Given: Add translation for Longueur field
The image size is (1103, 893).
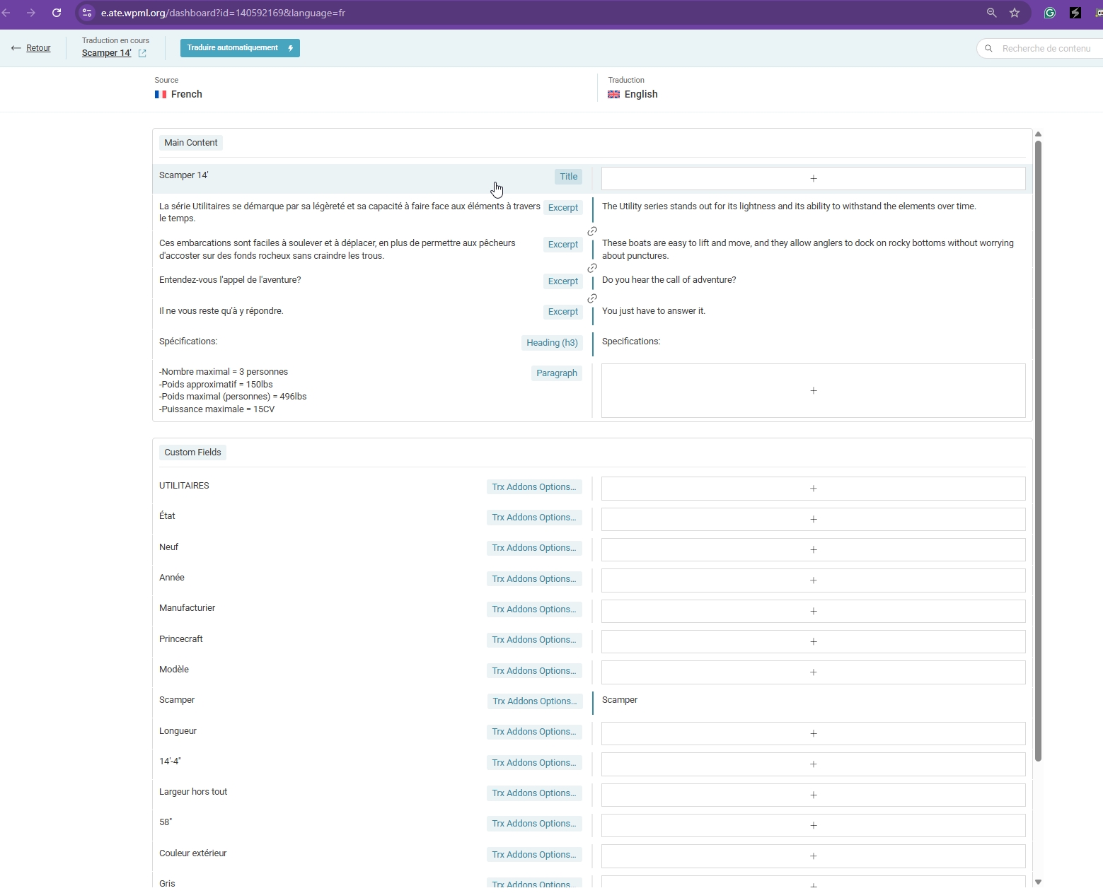Looking at the screenshot, I should (813, 733).
